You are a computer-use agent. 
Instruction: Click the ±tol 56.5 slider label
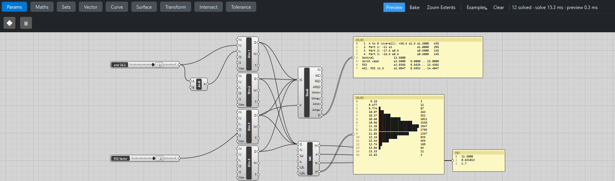(x=120, y=65)
